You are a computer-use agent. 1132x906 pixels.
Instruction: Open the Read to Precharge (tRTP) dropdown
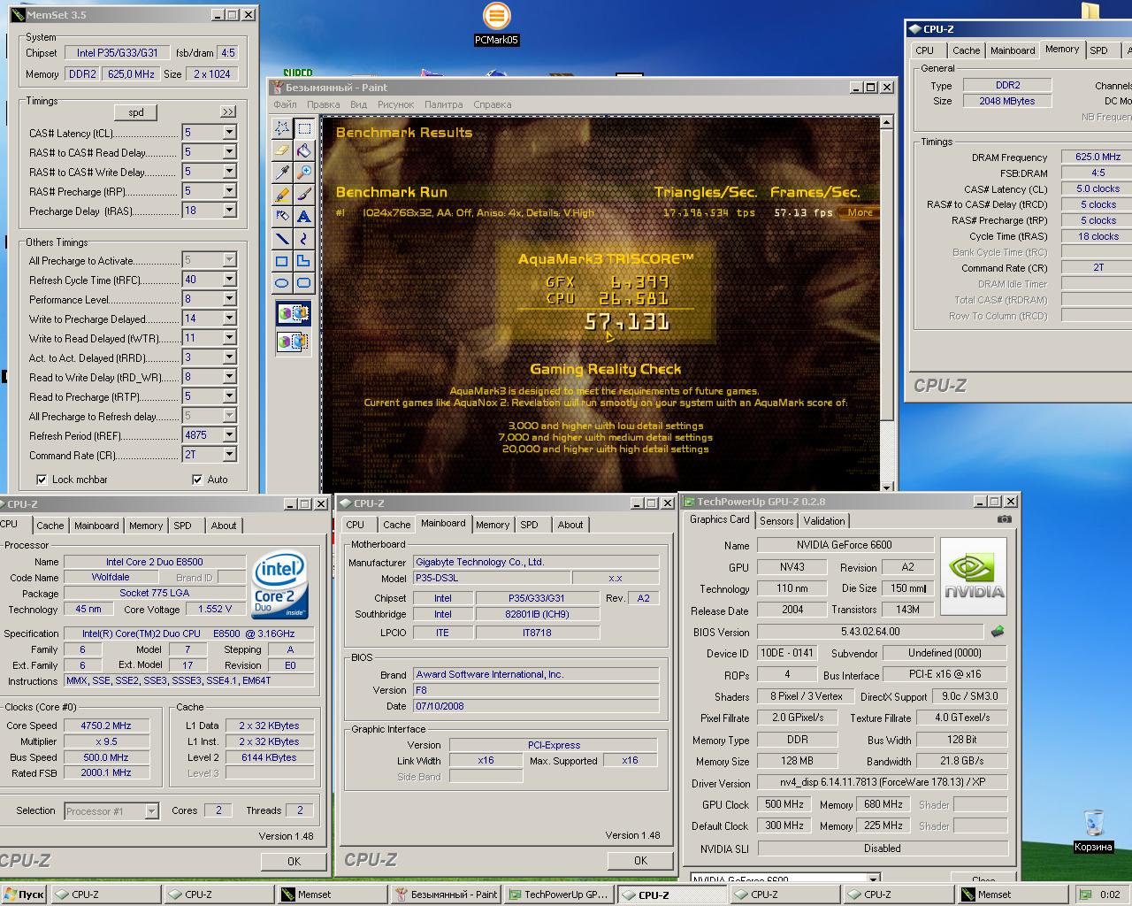[x=229, y=396]
